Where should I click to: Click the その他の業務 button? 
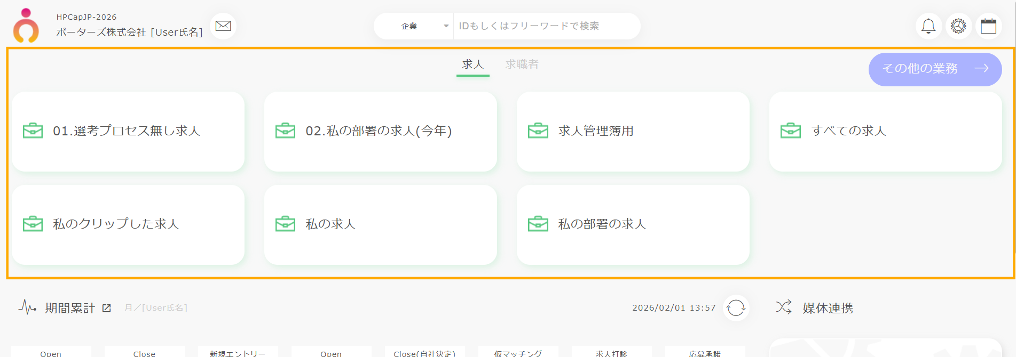click(x=934, y=69)
